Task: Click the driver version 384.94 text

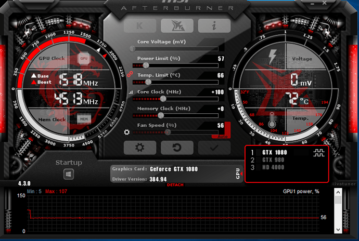Action: [x=158, y=179]
